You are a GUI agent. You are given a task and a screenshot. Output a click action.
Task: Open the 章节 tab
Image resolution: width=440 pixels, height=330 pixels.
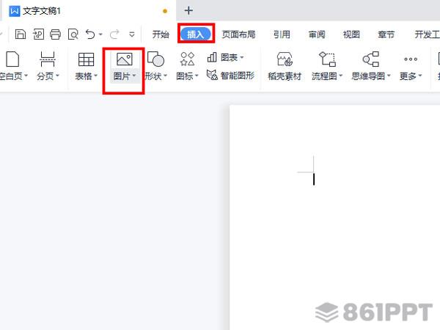pos(386,34)
